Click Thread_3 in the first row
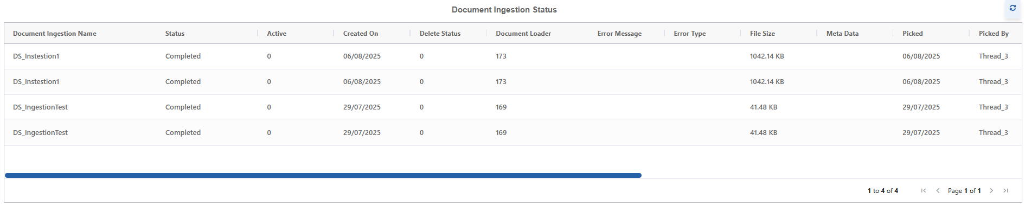The width and height of the screenshot is (1025, 206). click(994, 56)
